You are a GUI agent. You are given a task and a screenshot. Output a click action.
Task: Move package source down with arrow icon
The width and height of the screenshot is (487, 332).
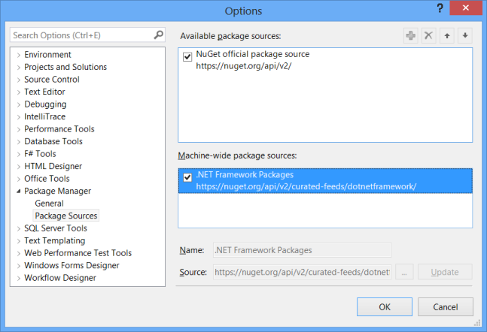(x=466, y=35)
